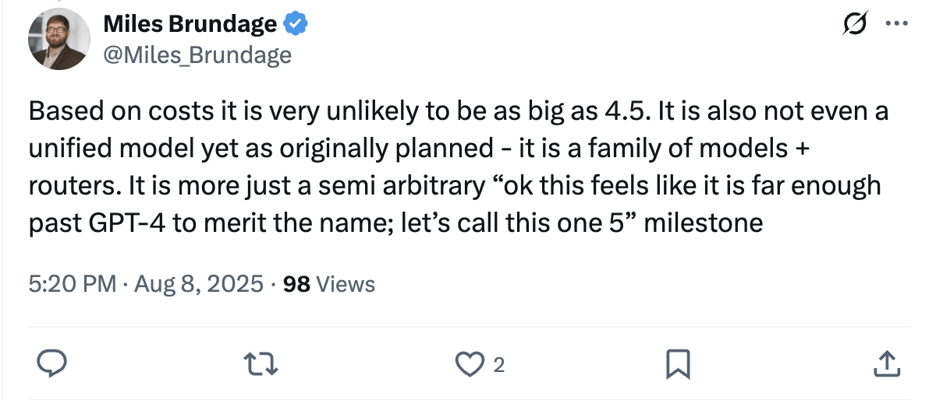The width and height of the screenshot is (936, 400).
Task: Reply using the speech bubble icon
Action: [51, 363]
